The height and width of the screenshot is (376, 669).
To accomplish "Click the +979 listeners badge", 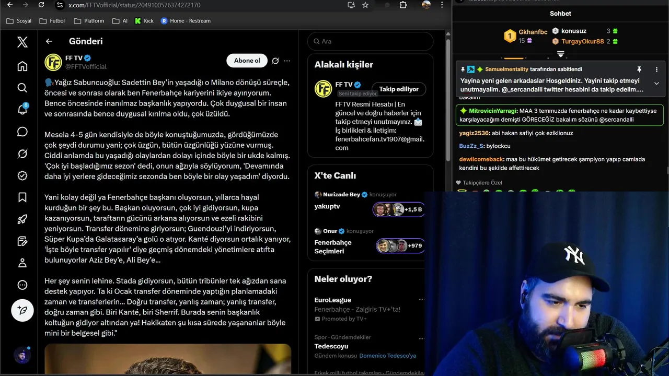I will click(400, 246).
